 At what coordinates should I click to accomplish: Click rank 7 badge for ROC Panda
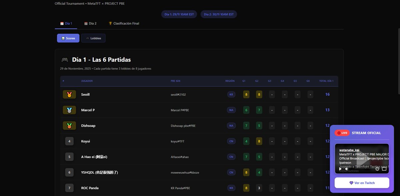(x=69, y=188)
